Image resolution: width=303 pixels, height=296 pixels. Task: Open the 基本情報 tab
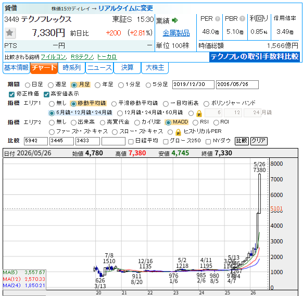17,68
